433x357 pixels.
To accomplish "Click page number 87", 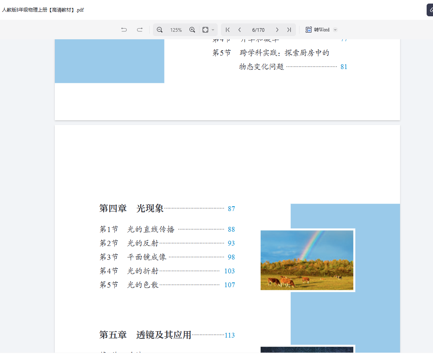I will pos(232,209).
